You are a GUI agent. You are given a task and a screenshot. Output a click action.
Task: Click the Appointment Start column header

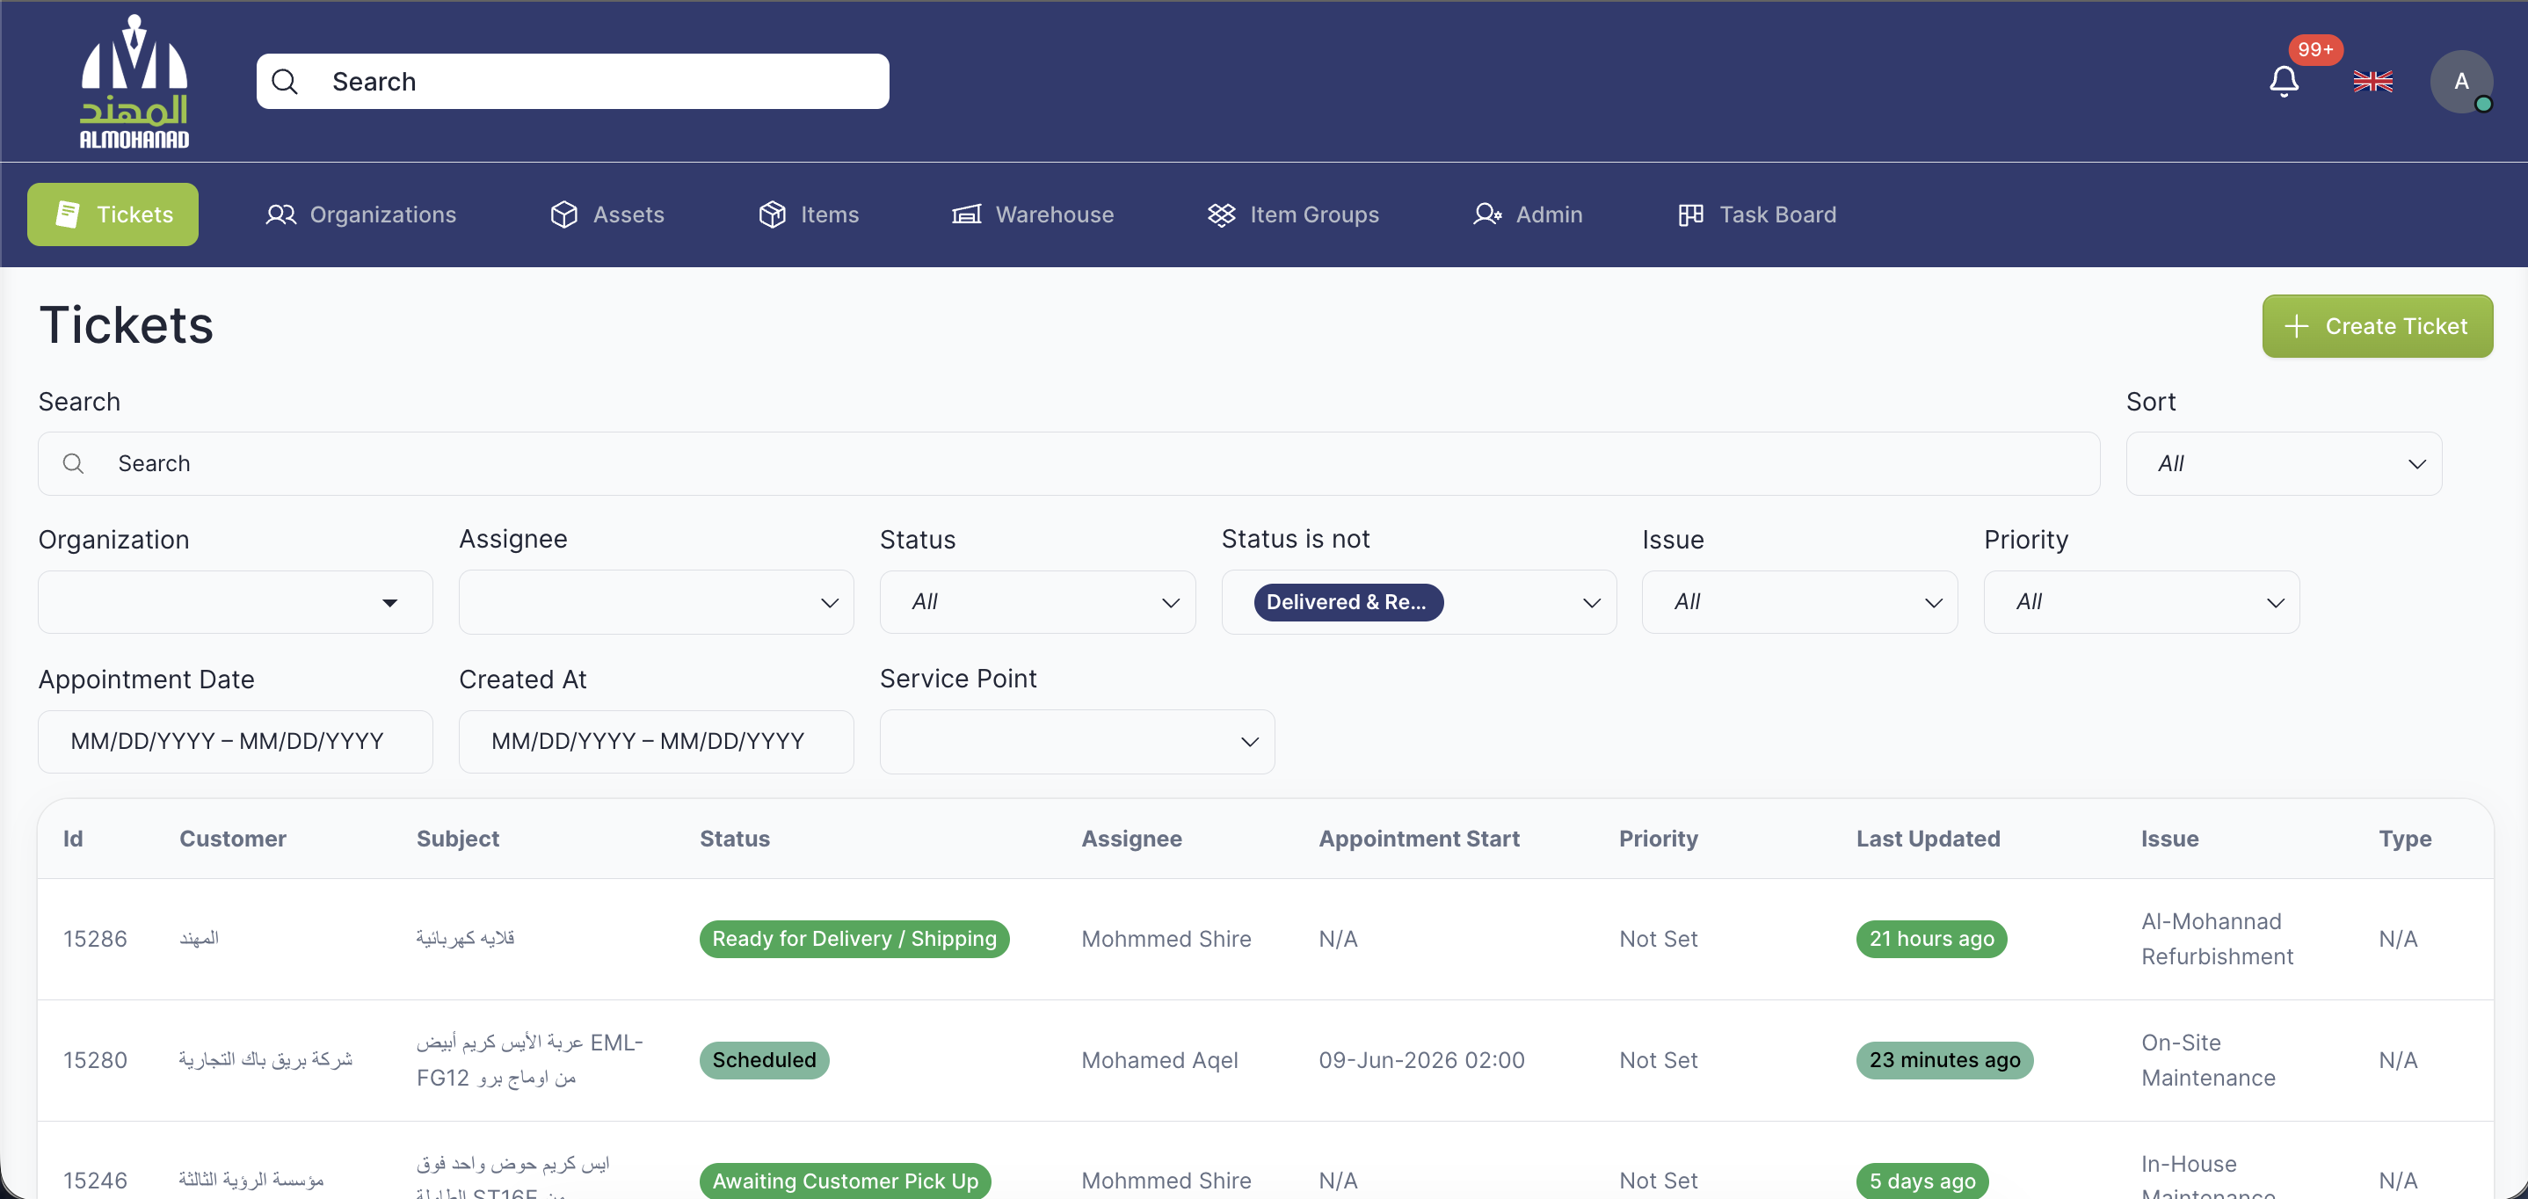coord(1419,839)
